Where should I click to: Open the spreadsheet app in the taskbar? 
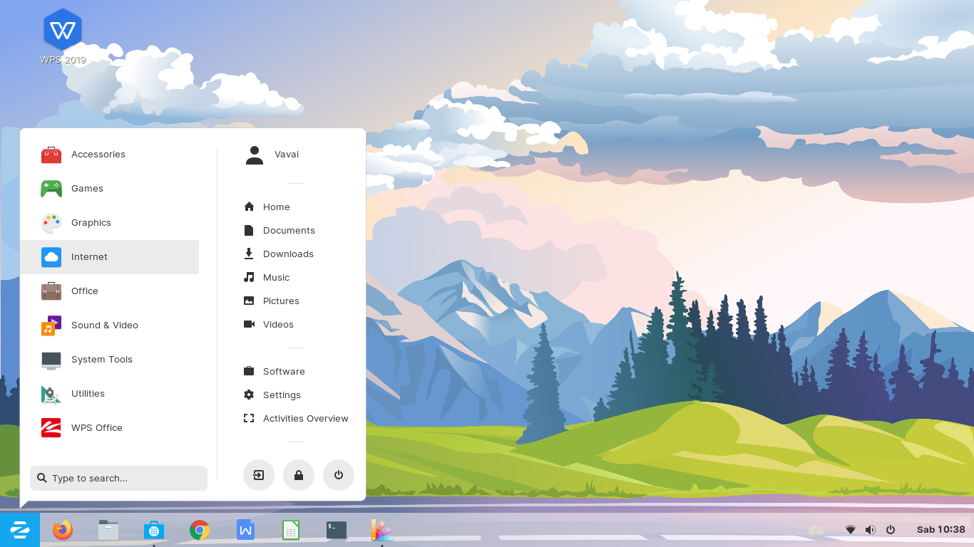click(291, 529)
